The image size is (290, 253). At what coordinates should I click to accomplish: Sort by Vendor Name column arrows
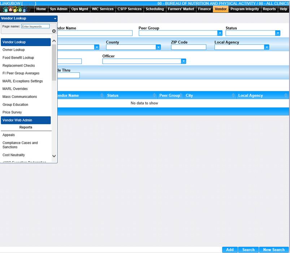[102, 95]
